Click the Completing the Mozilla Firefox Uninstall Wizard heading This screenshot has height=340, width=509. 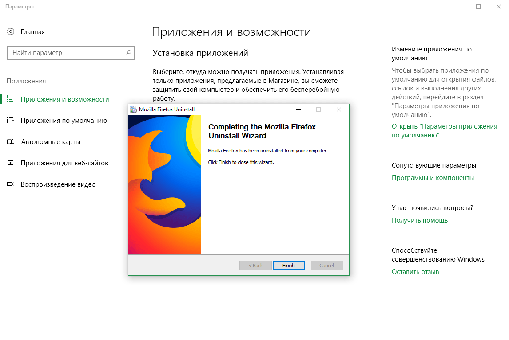262,131
